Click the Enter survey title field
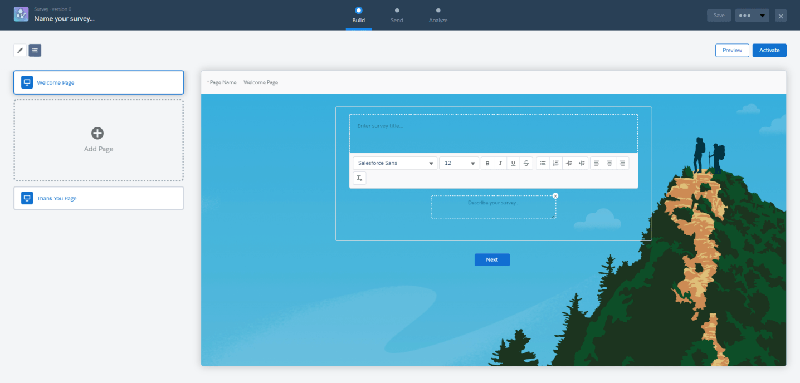The image size is (800, 383). click(x=493, y=133)
